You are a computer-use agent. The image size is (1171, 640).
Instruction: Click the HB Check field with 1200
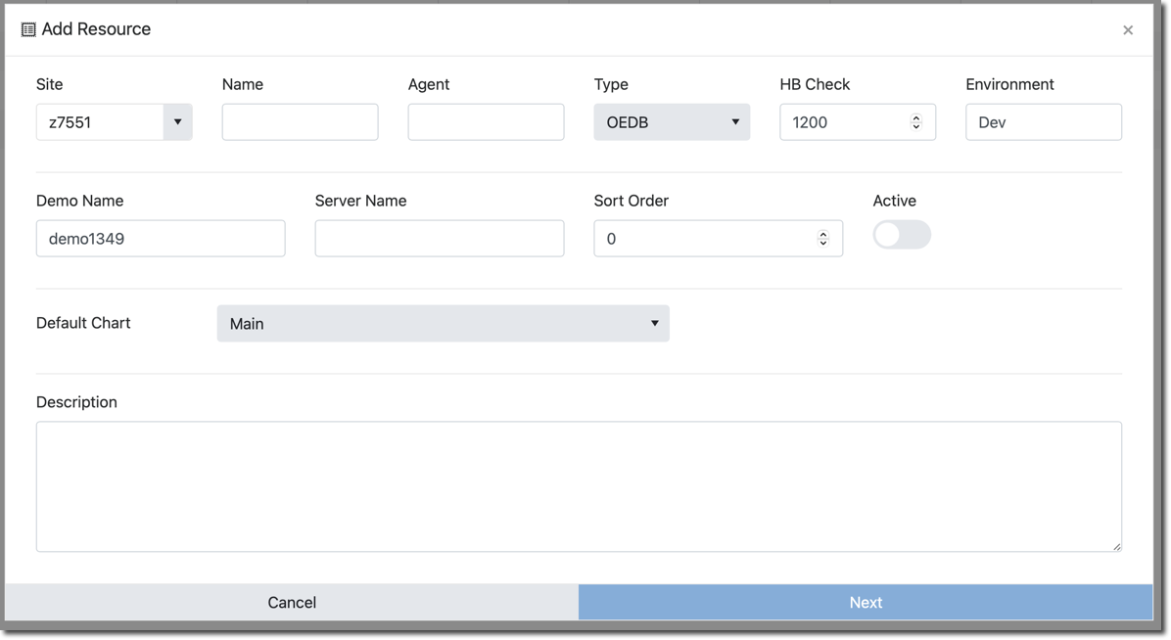pyautogui.click(x=858, y=121)
